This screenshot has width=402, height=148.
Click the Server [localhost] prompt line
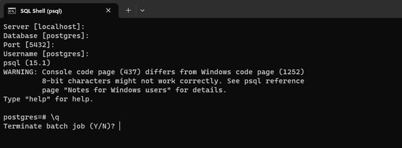click(44, 27)
